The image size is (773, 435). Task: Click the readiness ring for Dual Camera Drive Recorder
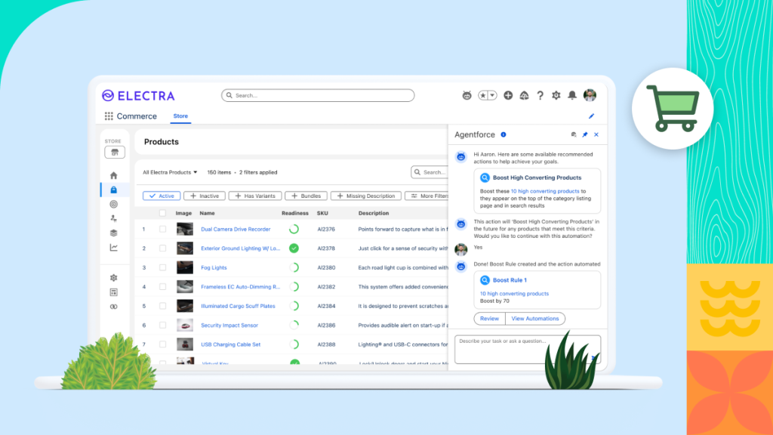point(294,229)
